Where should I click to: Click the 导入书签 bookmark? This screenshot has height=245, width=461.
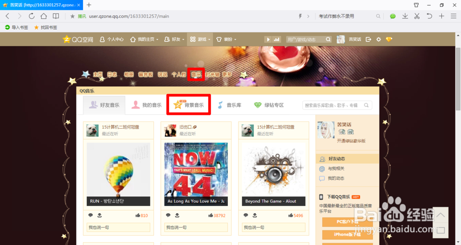(x=17, y=27)
